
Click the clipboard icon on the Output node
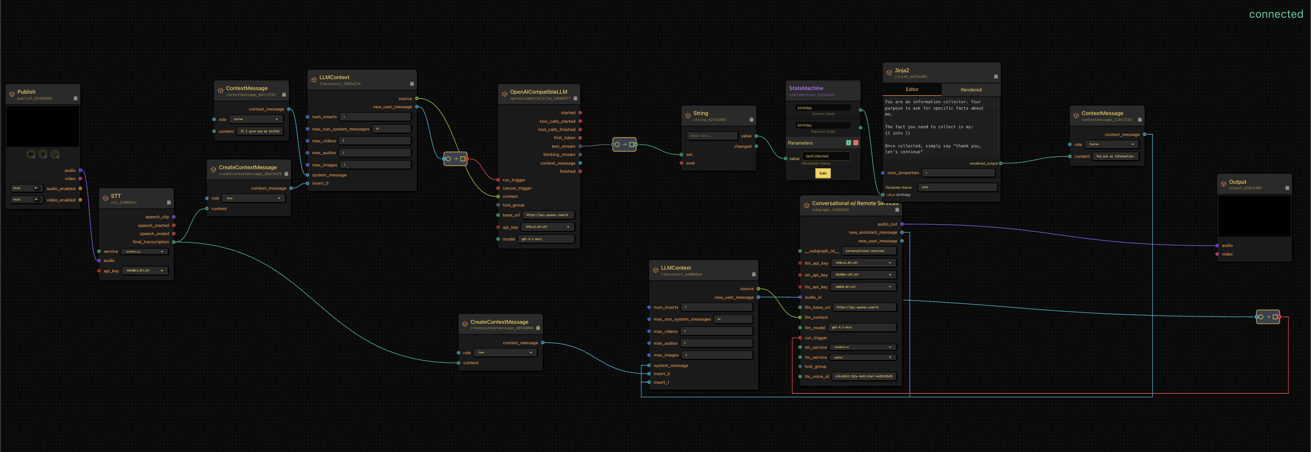click(1287, 188)
